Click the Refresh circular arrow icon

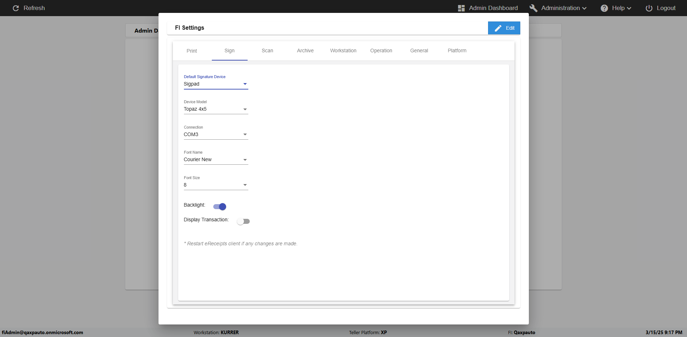tap(16, 8)
